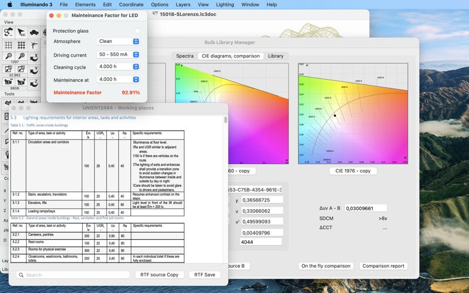Open the Coordinate menu

click(x=131, y=5)
